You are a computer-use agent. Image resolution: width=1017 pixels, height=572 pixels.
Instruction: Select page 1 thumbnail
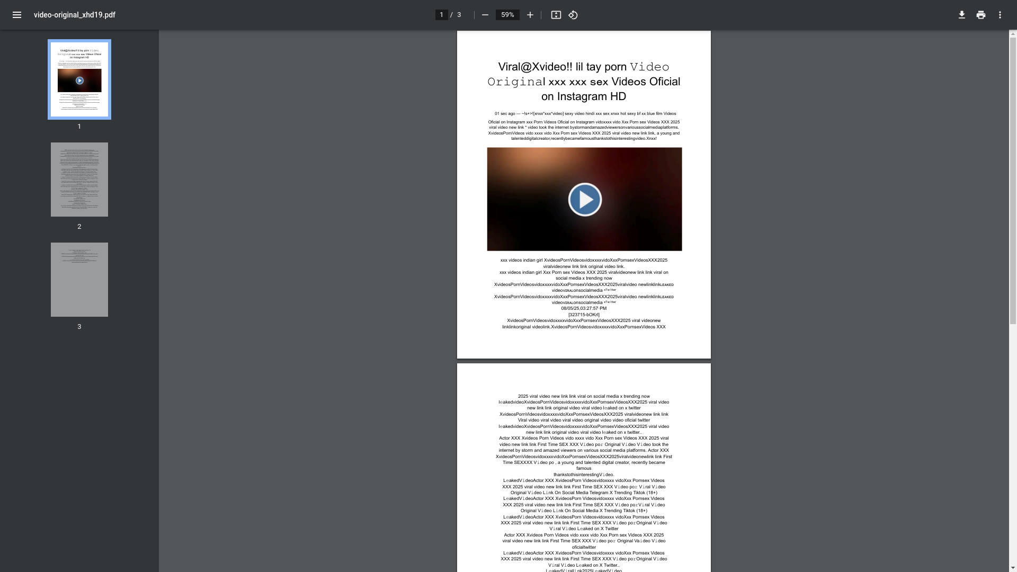point(79,79)
